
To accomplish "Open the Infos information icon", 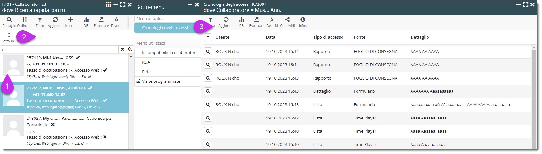I will click(302, 20).
